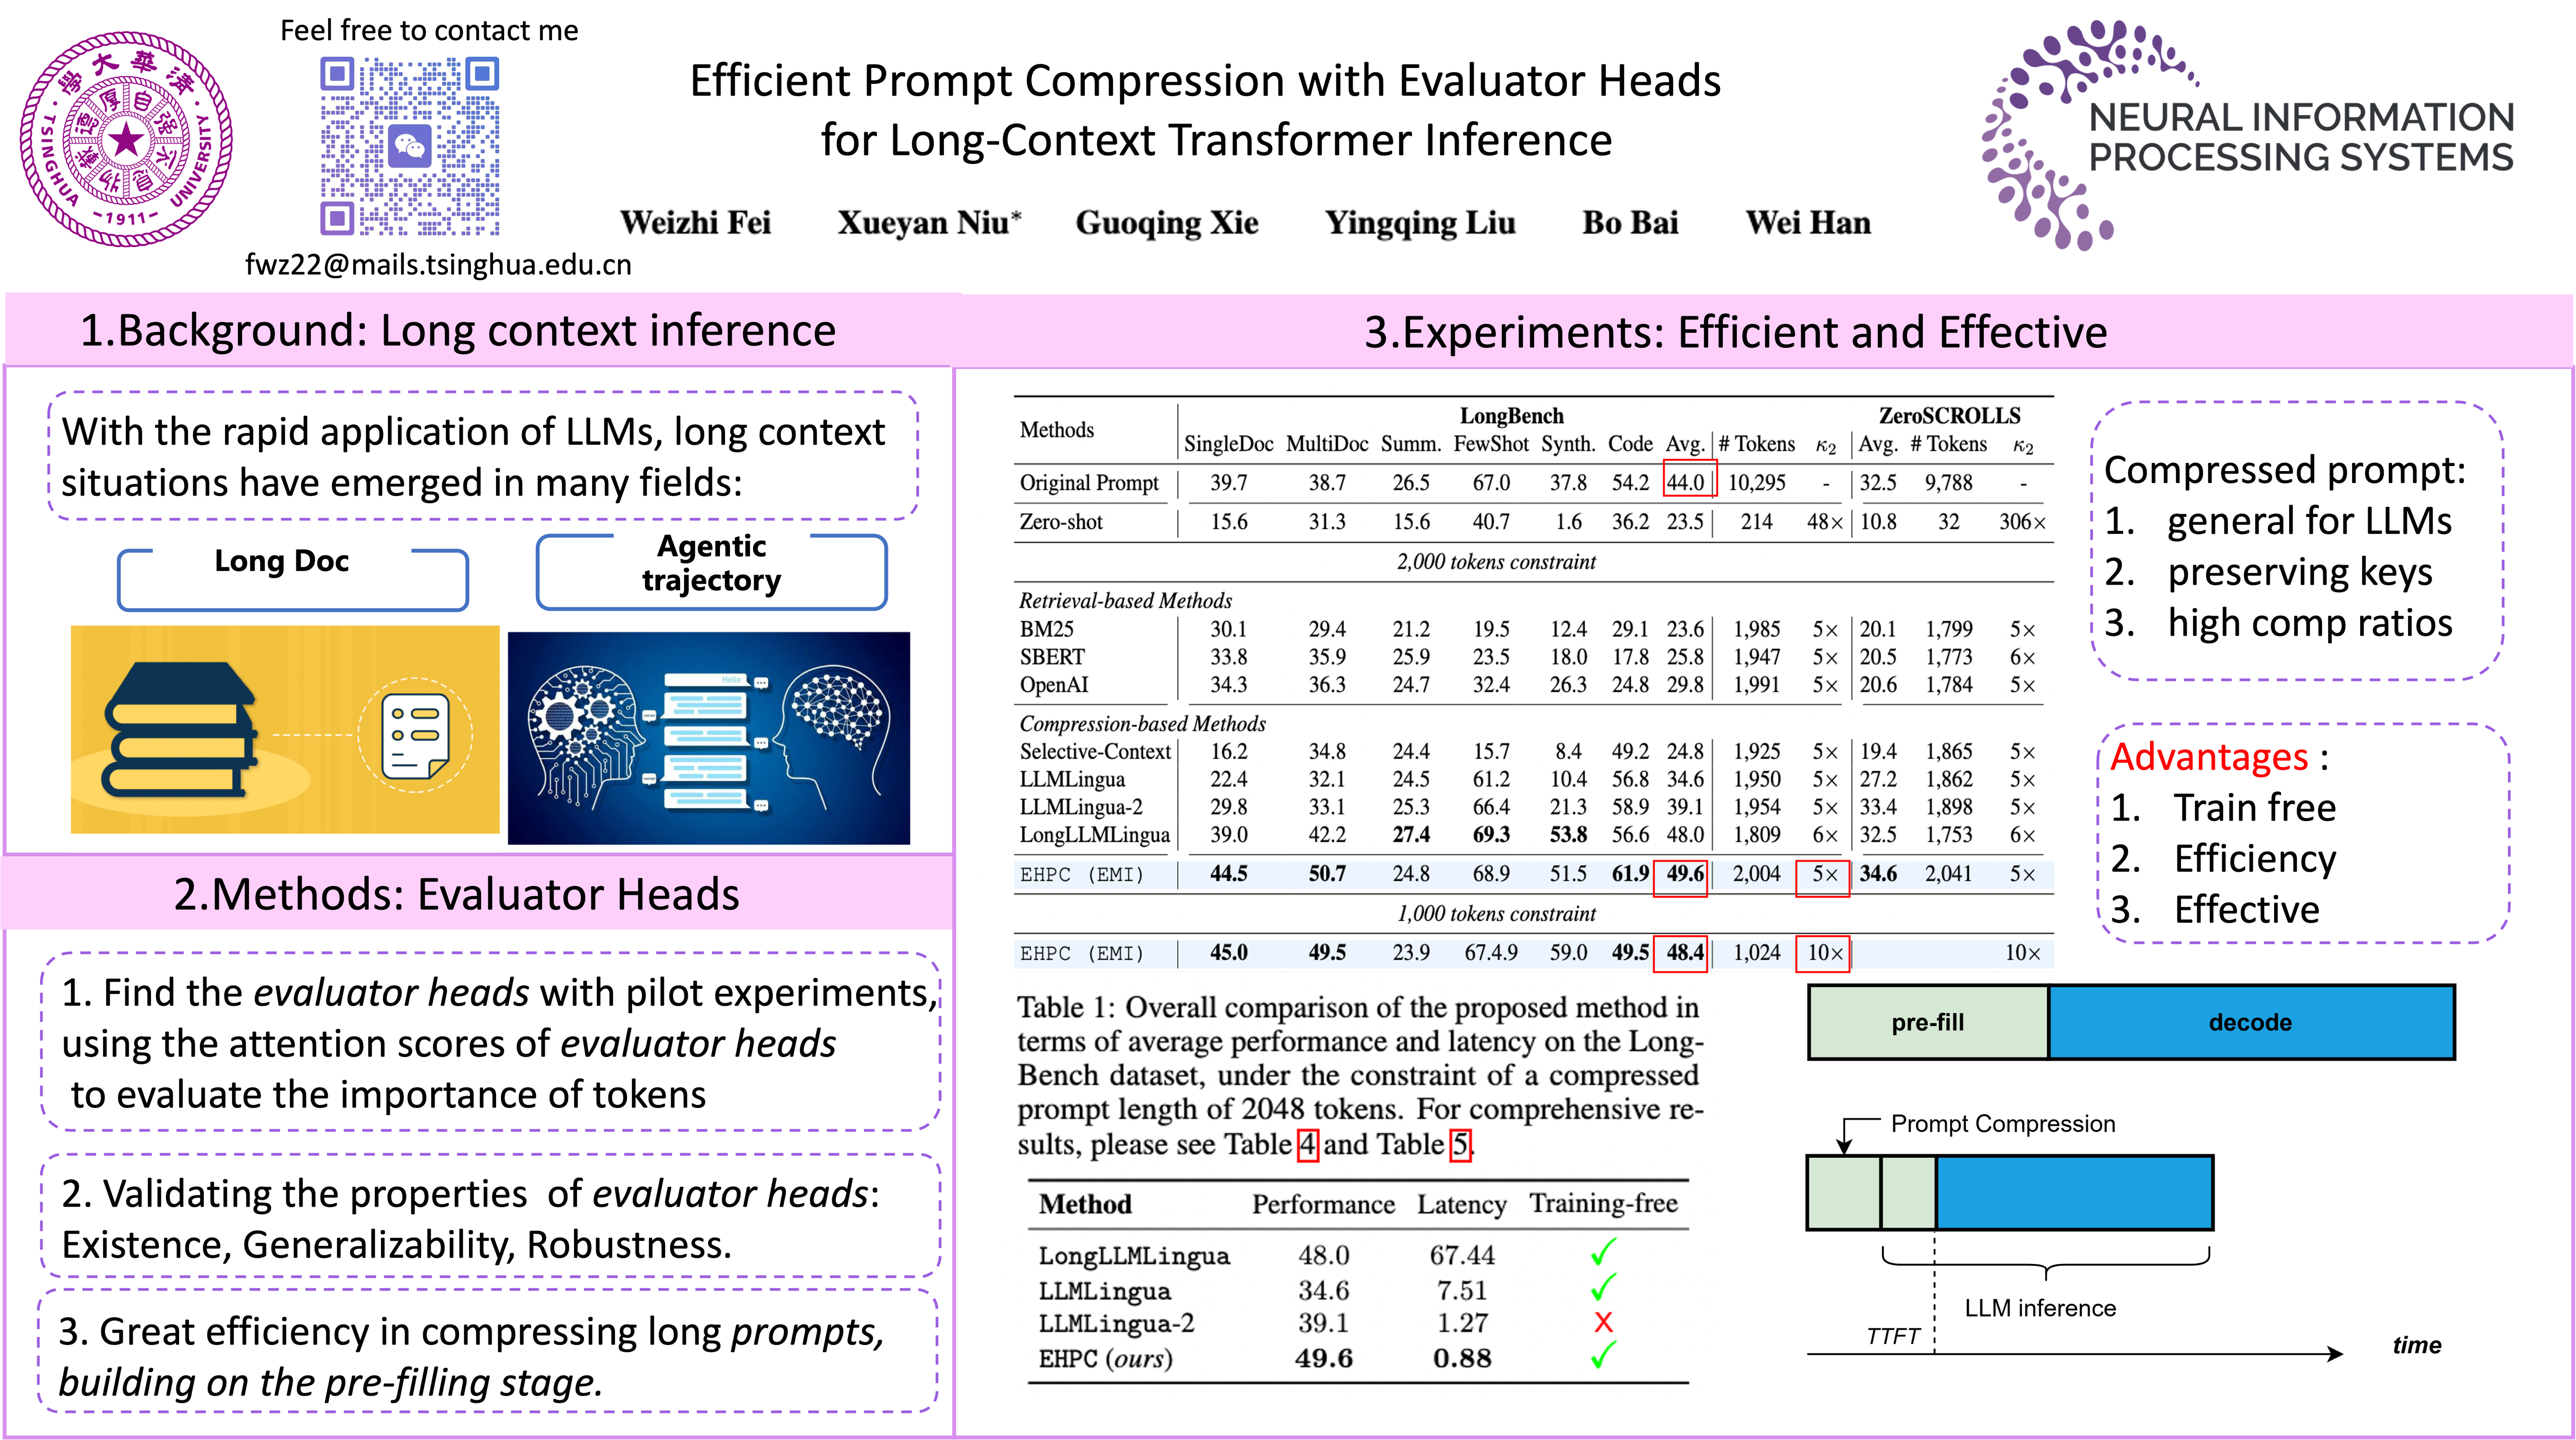Click the red-boxed 49.6 average score
The height and width of the screenshot is (1440, 2576).
click(x=1684, y=874)
